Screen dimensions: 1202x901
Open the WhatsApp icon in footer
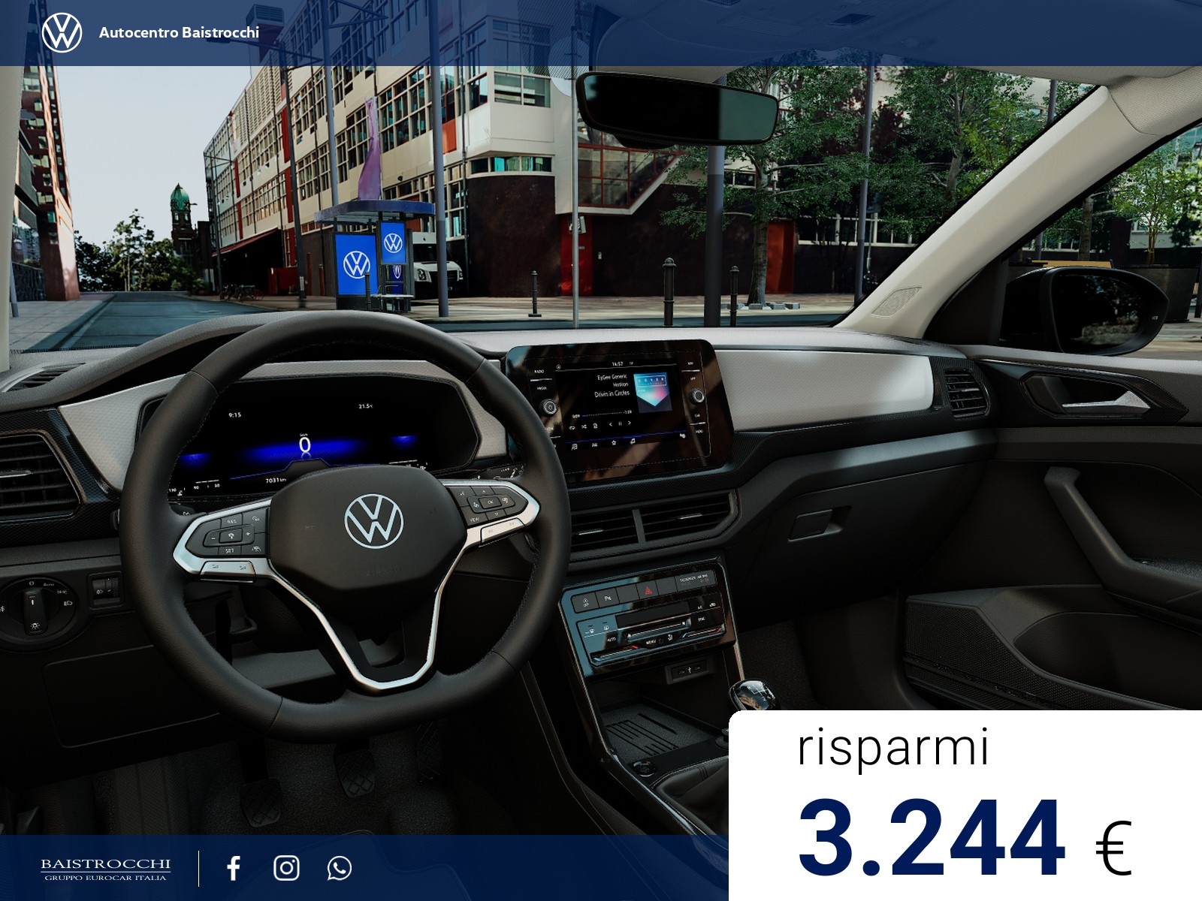pyautogui.click(x=340, y=868)
